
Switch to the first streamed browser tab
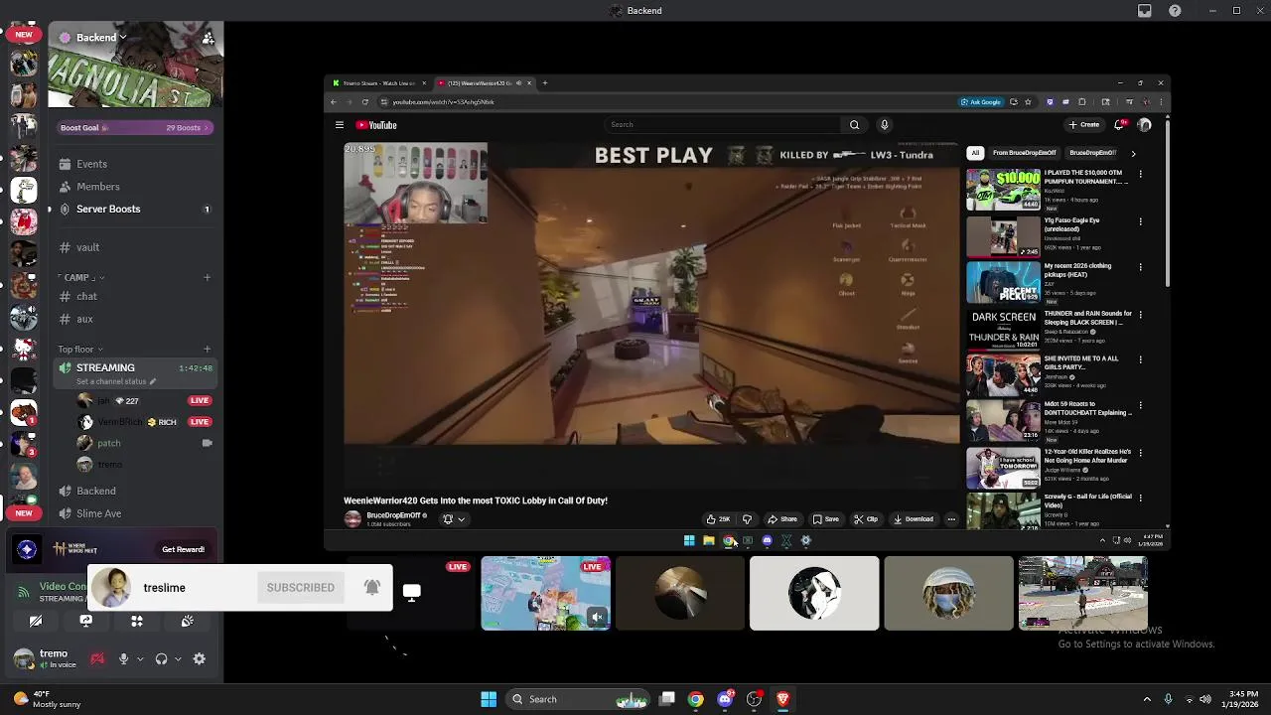(x=377, y=83)
